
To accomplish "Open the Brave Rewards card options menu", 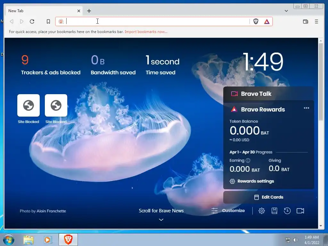I will 307,108.
